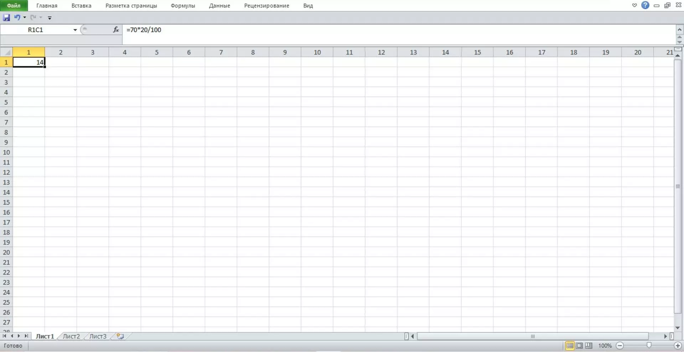Click the Select All corner of the grid
The width and height of the screenshot is (684, 352).
point(6,52)
